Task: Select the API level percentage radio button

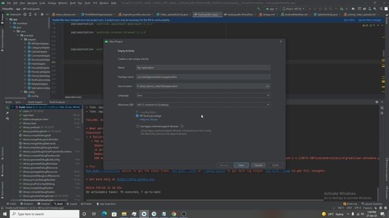Action: [137, 116]
